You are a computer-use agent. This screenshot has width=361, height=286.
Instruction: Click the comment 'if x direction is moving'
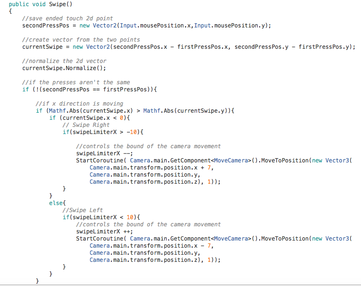point(79,103)
